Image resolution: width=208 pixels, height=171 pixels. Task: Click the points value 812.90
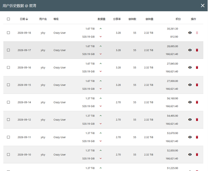(x=174, y=37)
